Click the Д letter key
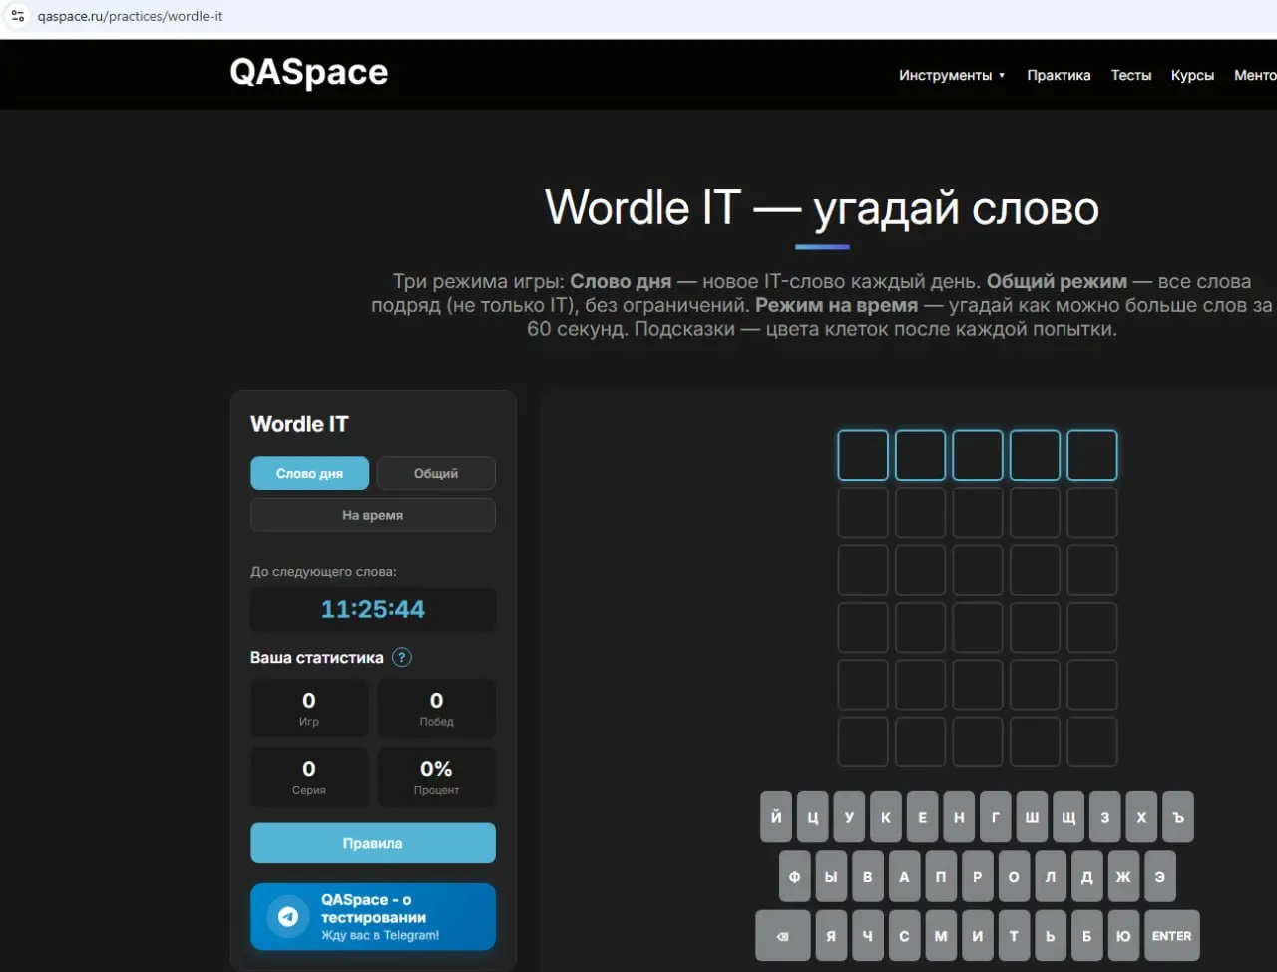This screenshot has height=972, width=1277. [x=1086, y=877]
